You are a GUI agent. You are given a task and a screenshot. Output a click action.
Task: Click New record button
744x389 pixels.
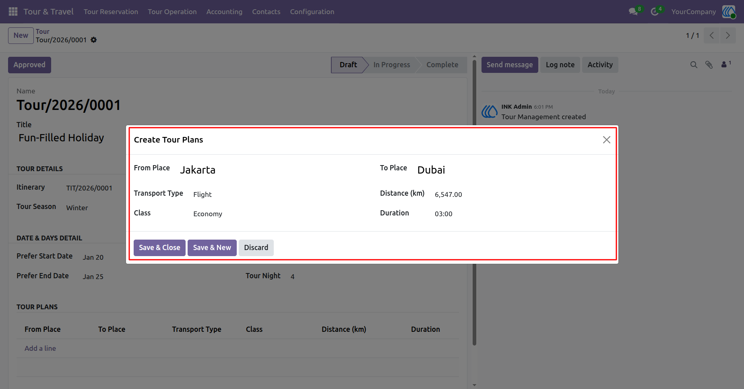(x=21, y=35)
